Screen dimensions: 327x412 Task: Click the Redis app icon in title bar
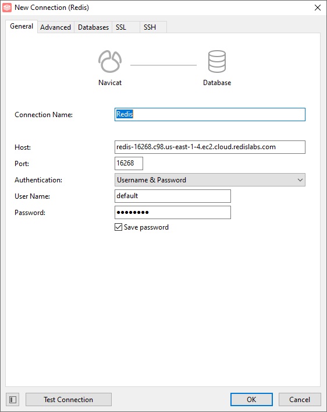point(7,8)
